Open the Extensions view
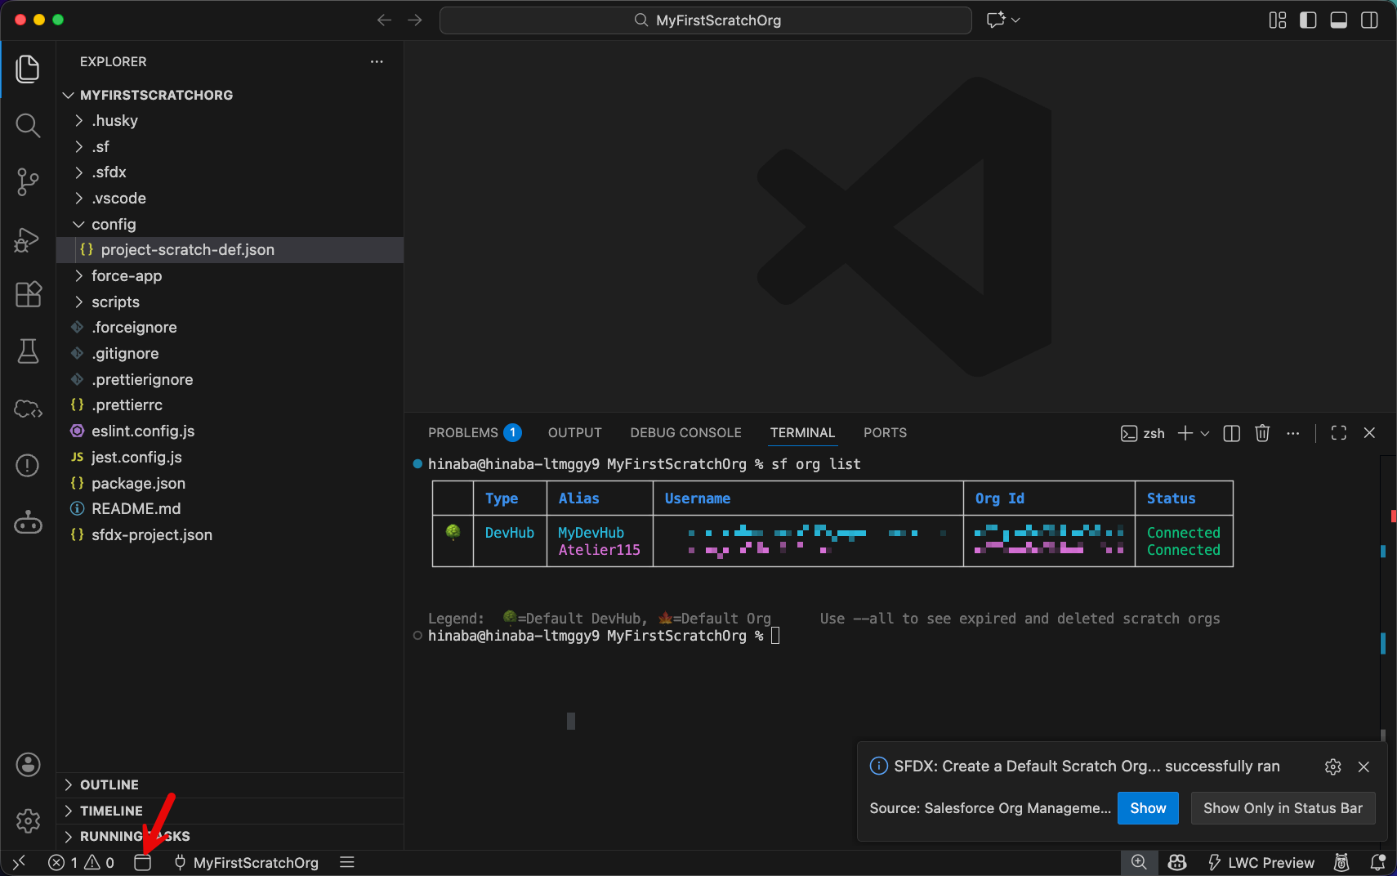Viewport: 1397px width, 876px height. 28,294
